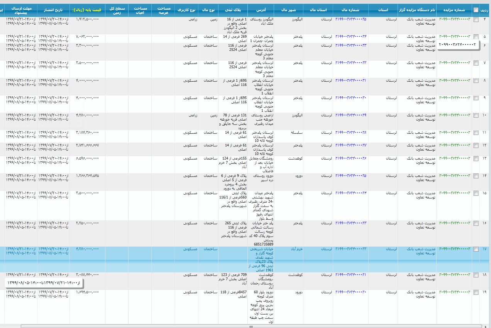491x328 pixels.
Task: Sort by تاریخ انتشار column header
Action: 53,8
